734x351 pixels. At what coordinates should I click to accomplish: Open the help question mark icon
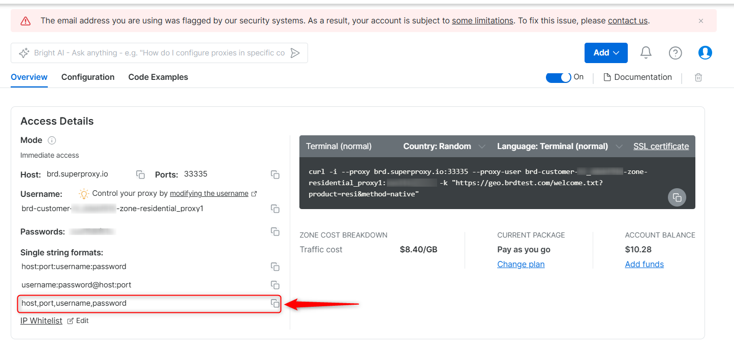675,53
